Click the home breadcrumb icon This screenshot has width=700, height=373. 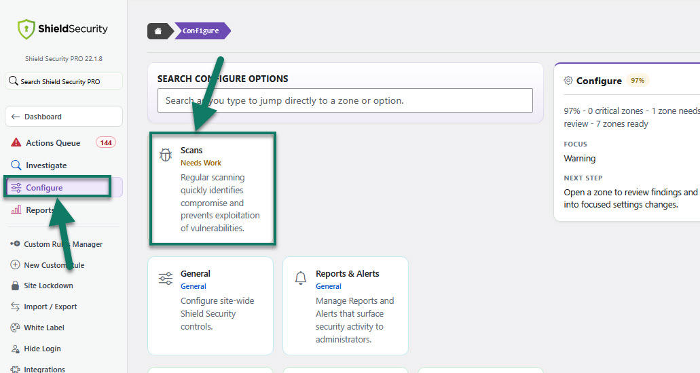click(x=158, y=31)
